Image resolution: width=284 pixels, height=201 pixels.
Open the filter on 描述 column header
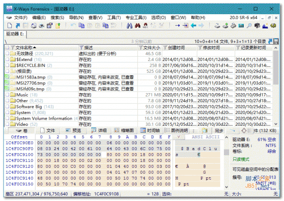(x=81, y=48)
